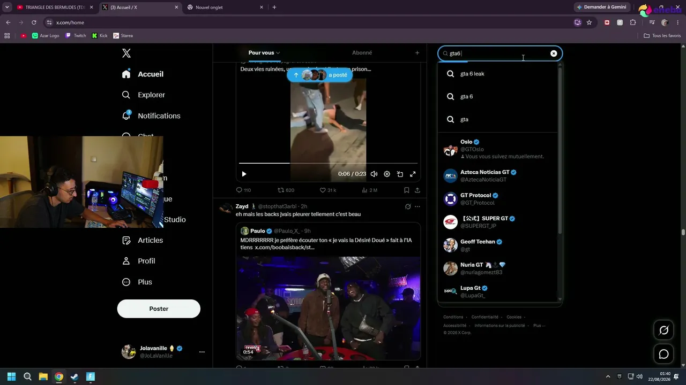The width and height of the screenshot is (686, 385).
Task: Open Geoff Techan profile suggestion
Action: [498, 245]
